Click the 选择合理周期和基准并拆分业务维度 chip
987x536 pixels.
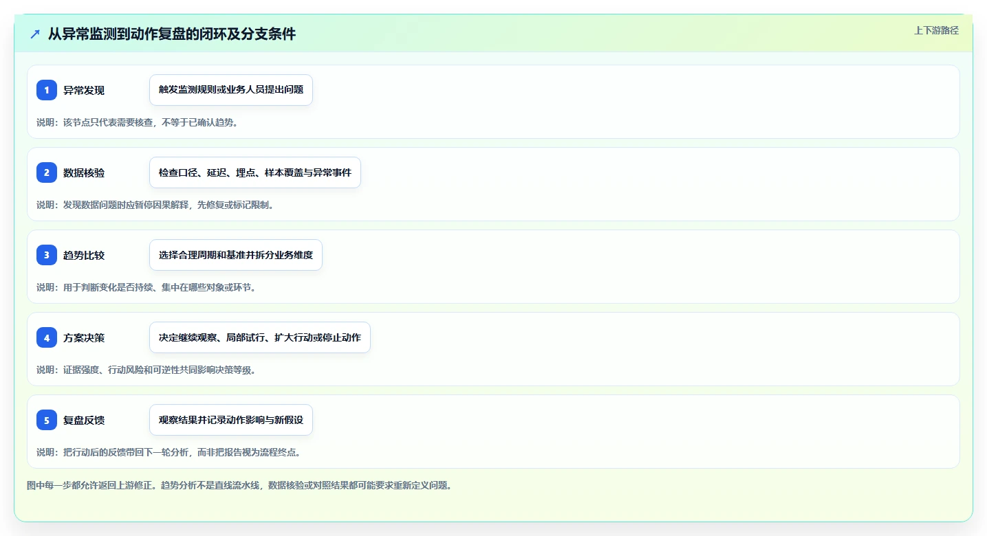coord(236,255)
